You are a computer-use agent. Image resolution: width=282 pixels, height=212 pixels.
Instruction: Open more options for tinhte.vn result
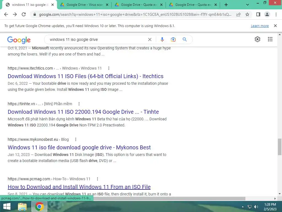pos(79,104)
